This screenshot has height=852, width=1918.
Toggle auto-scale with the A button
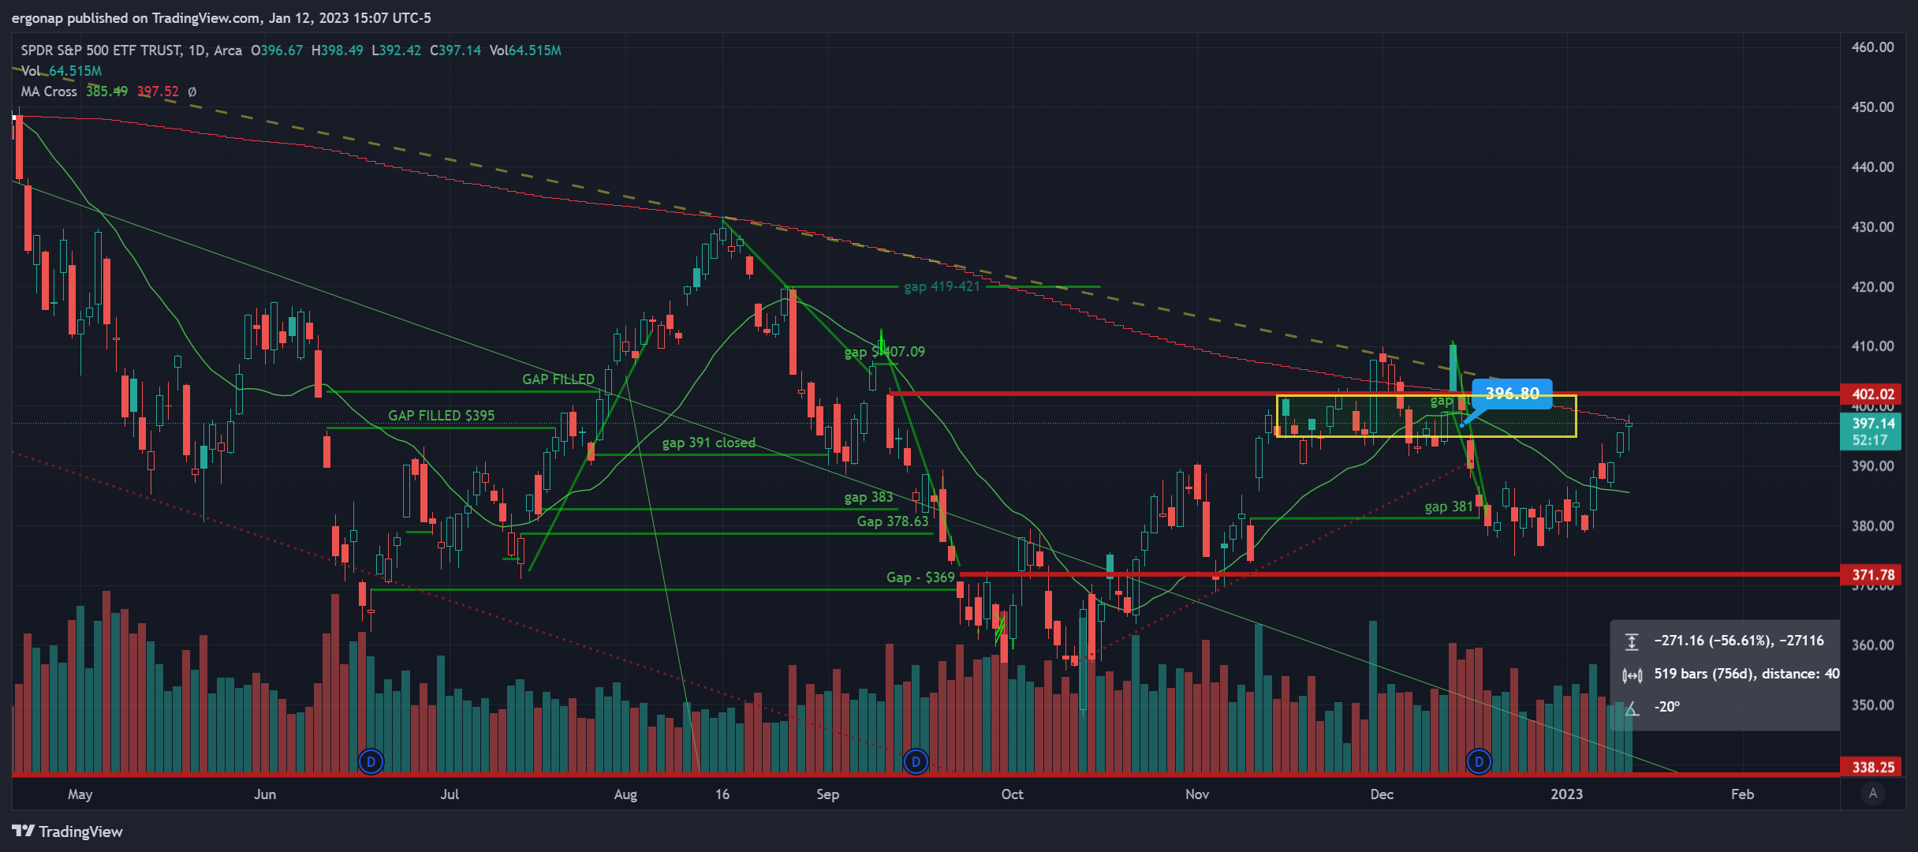pos(1873,794)
